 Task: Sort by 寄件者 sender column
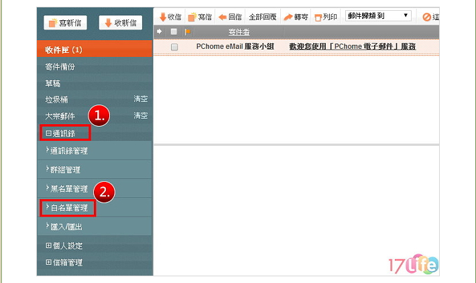tap(239, 32)
